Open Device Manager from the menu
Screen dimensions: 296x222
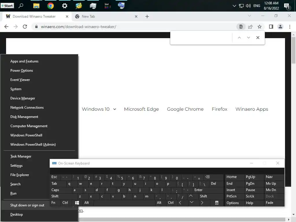pos(39,98)
